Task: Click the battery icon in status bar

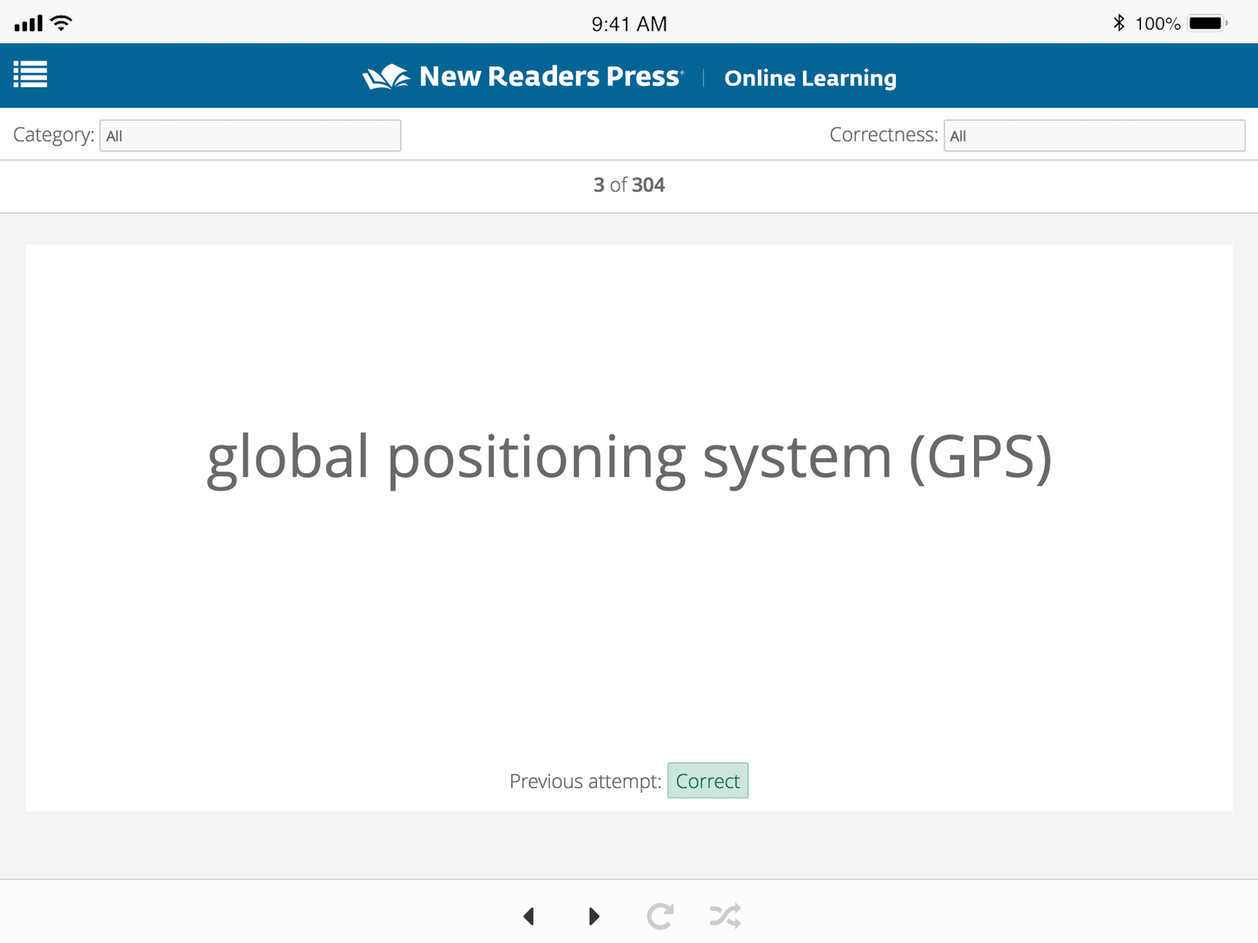Action: [x=1208, y=23]
